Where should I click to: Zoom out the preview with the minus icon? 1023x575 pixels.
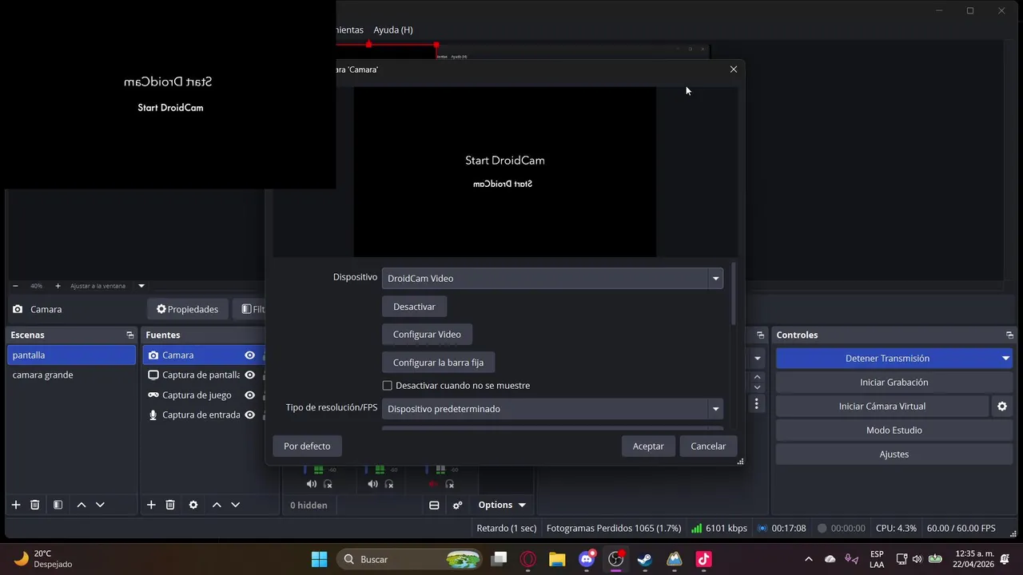[15, 286]
